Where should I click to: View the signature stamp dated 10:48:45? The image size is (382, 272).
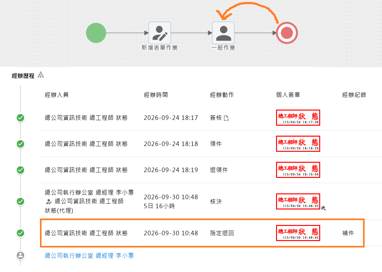point(298,233)
